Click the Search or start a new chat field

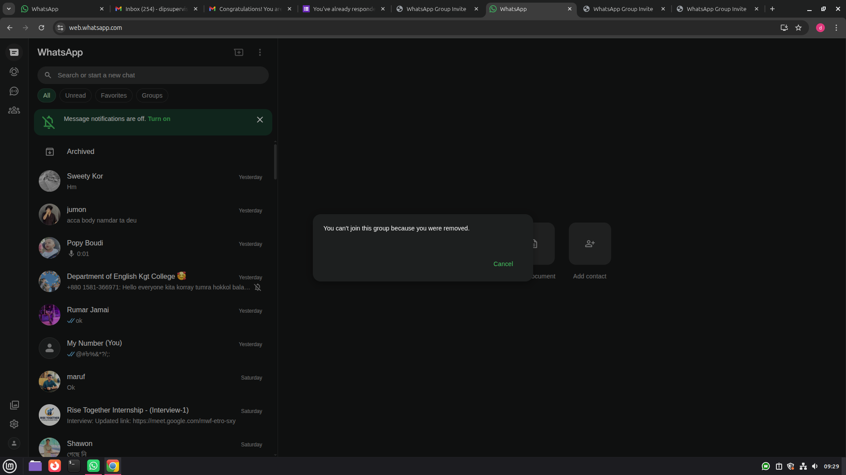tap(153, 75)
